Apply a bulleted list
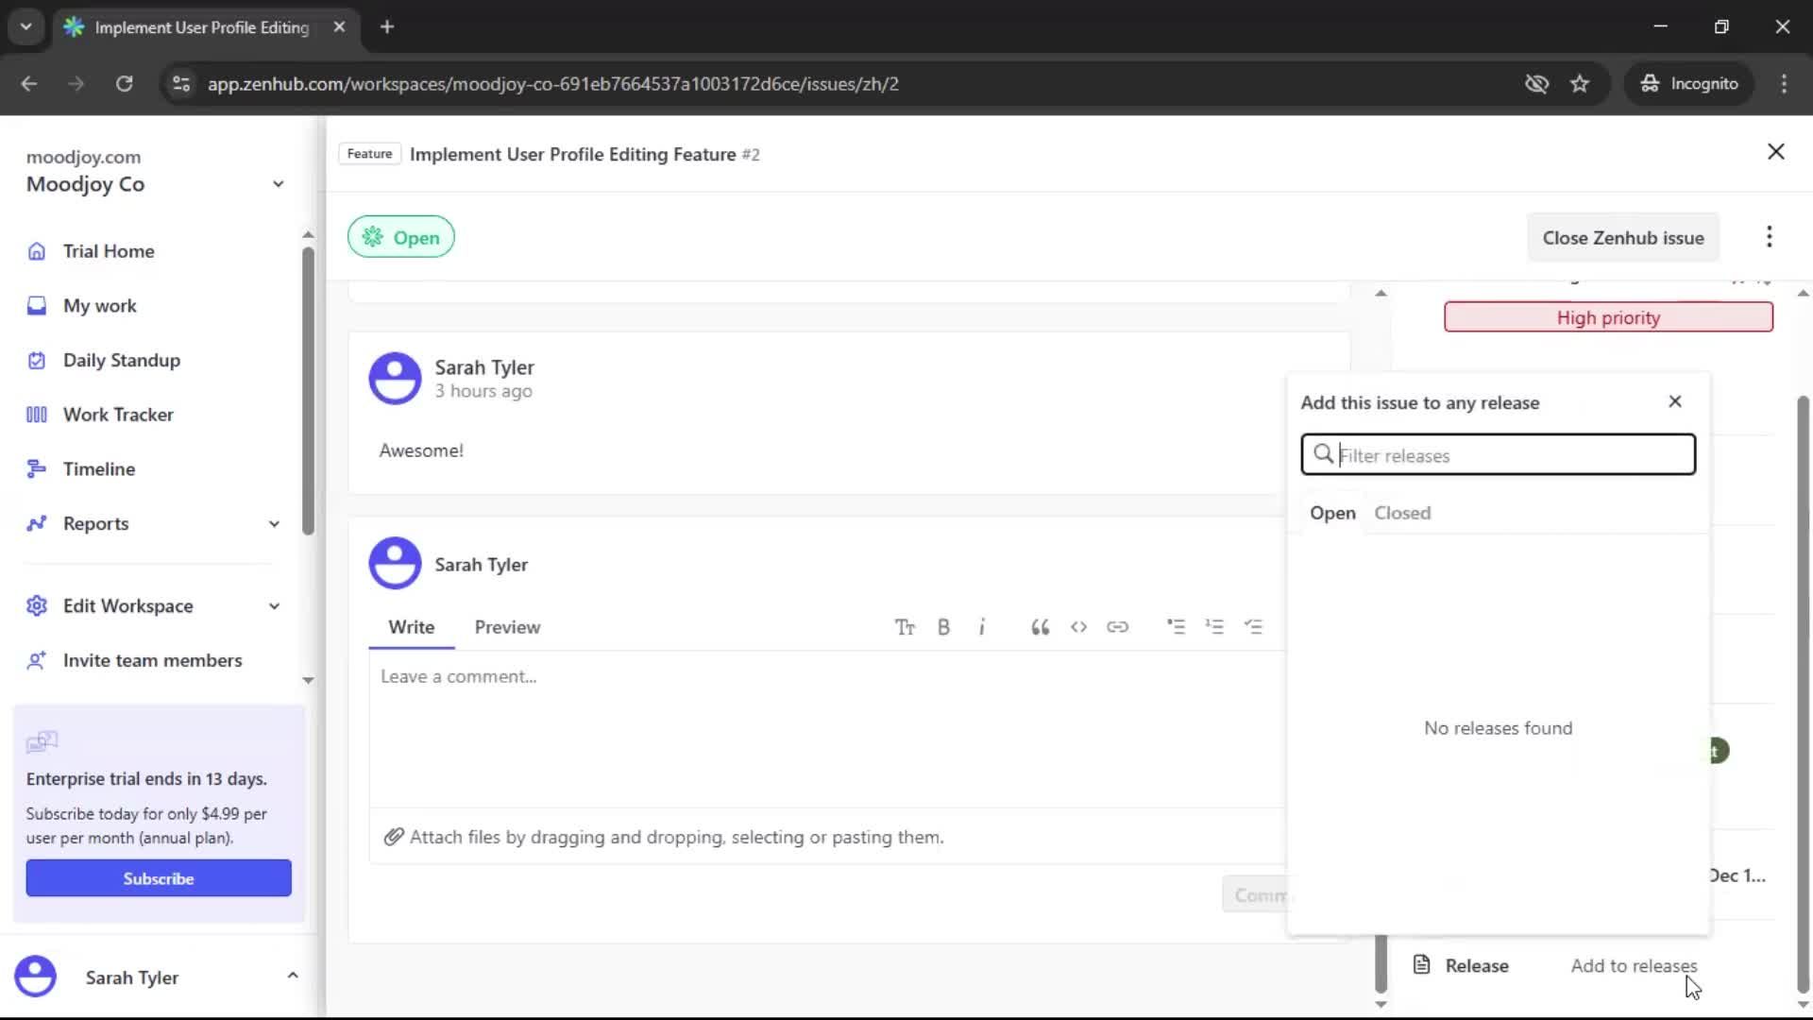The height and width of the screenshot is (1020, 1813). 1177,626
